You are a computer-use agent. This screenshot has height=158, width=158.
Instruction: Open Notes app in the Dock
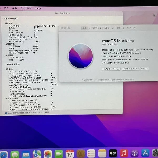102,153
